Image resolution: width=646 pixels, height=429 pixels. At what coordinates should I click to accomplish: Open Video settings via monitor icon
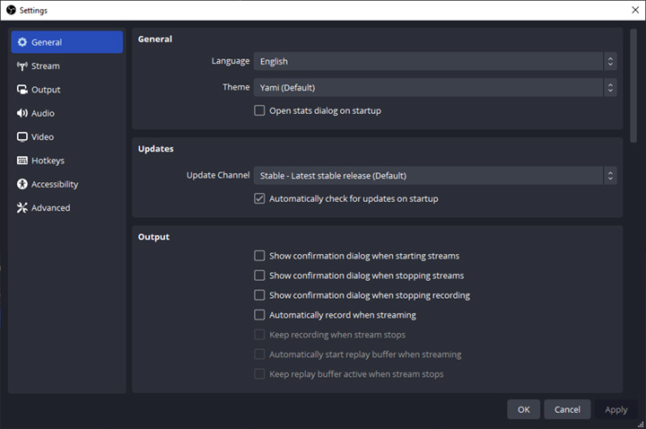[22, 137]
